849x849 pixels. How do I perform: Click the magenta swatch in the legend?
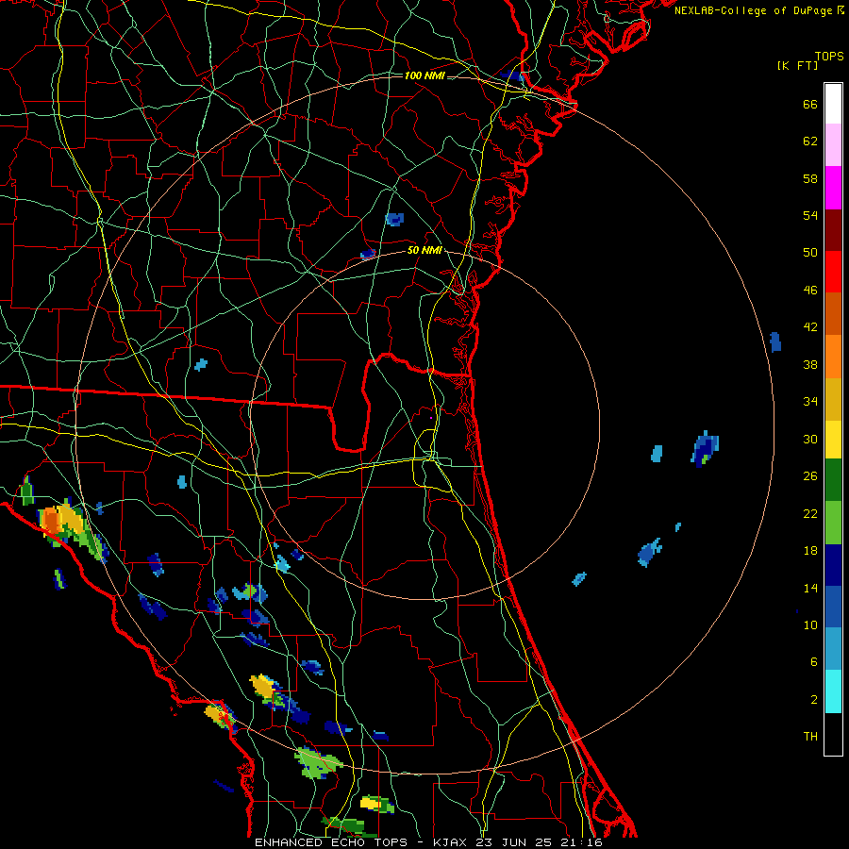(x=833, y=188)
